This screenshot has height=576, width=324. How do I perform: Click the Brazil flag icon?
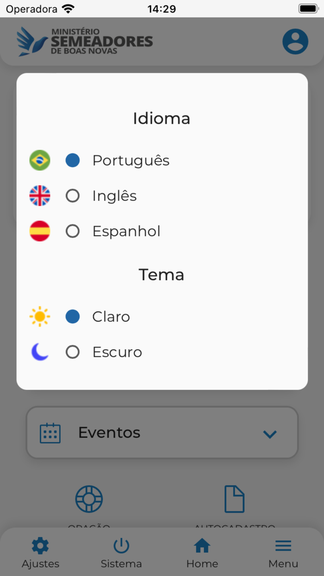tap(39, 160)
